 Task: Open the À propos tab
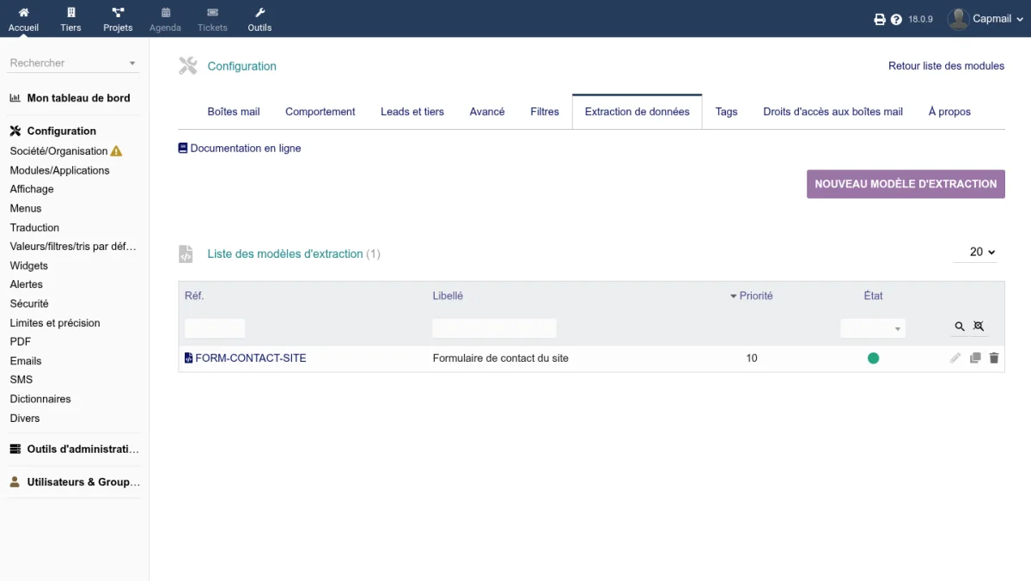point(950,112)
